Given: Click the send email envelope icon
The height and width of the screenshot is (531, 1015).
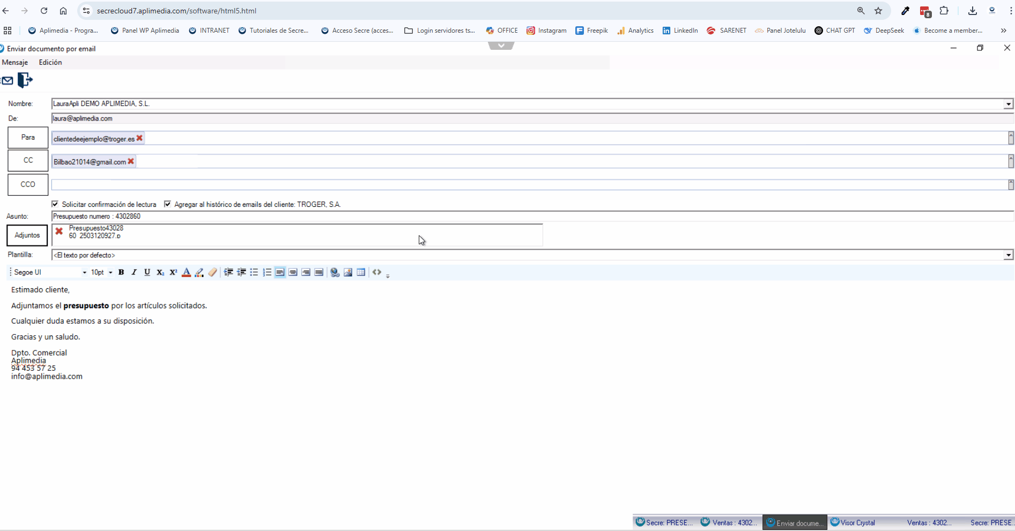Looking at the screenshot, I should click(7, 80).
